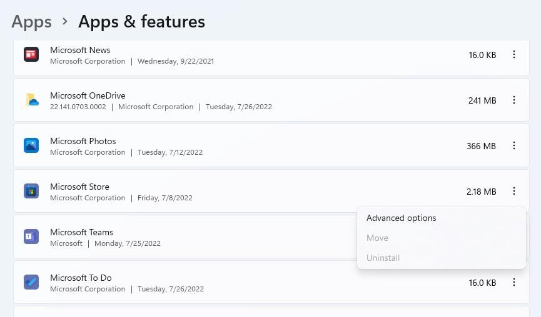The image size is (541, 317).
Task: Open three-dot menu for Microsoft News
Action: 514,54
